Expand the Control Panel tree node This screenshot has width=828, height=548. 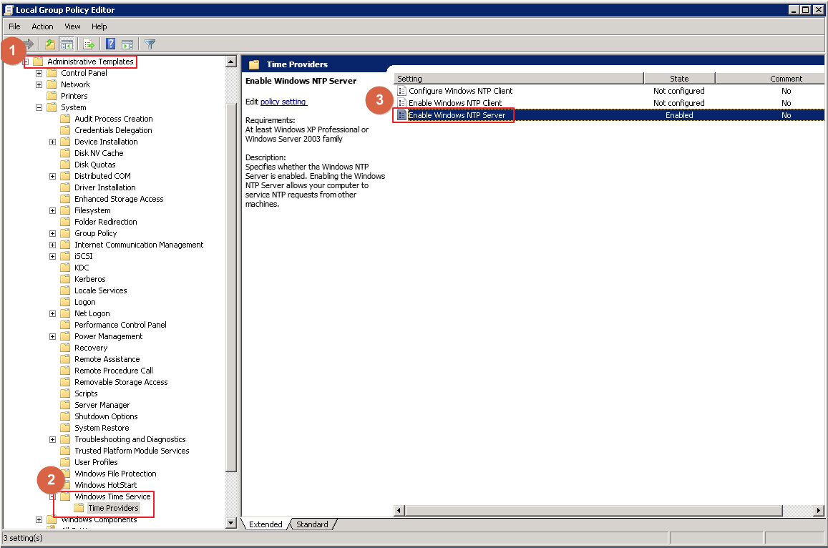click(x=39, y=74)
